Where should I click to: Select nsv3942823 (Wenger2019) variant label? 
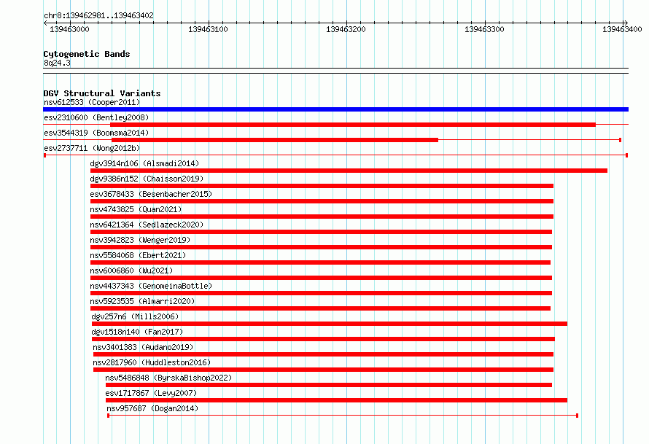click(140, 240)
